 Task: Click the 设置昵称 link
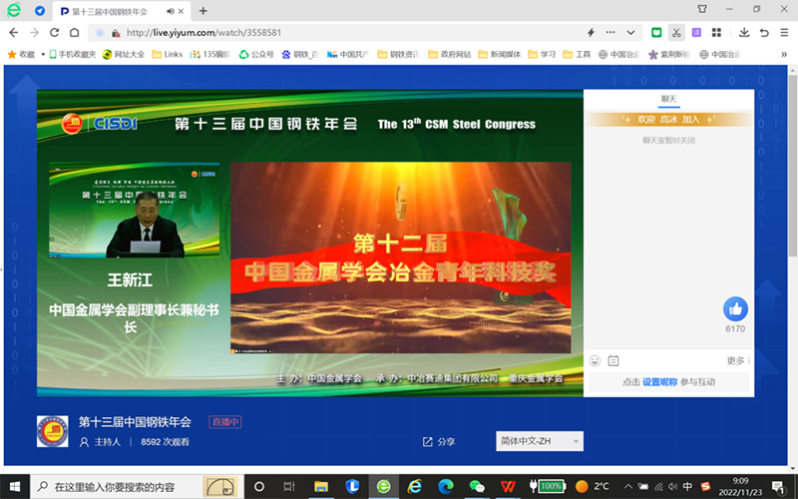click(659, 382)
